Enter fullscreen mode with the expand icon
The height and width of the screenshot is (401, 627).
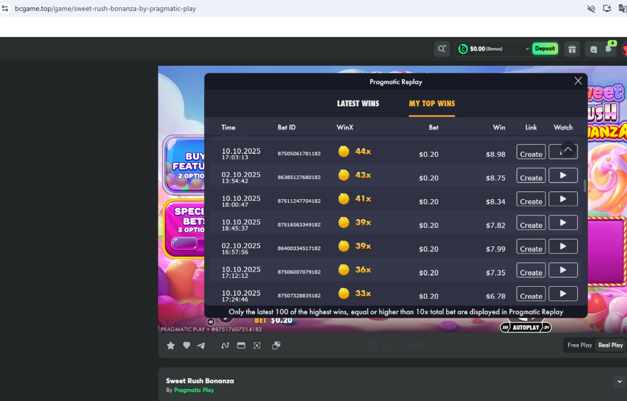tap(257, 345)
